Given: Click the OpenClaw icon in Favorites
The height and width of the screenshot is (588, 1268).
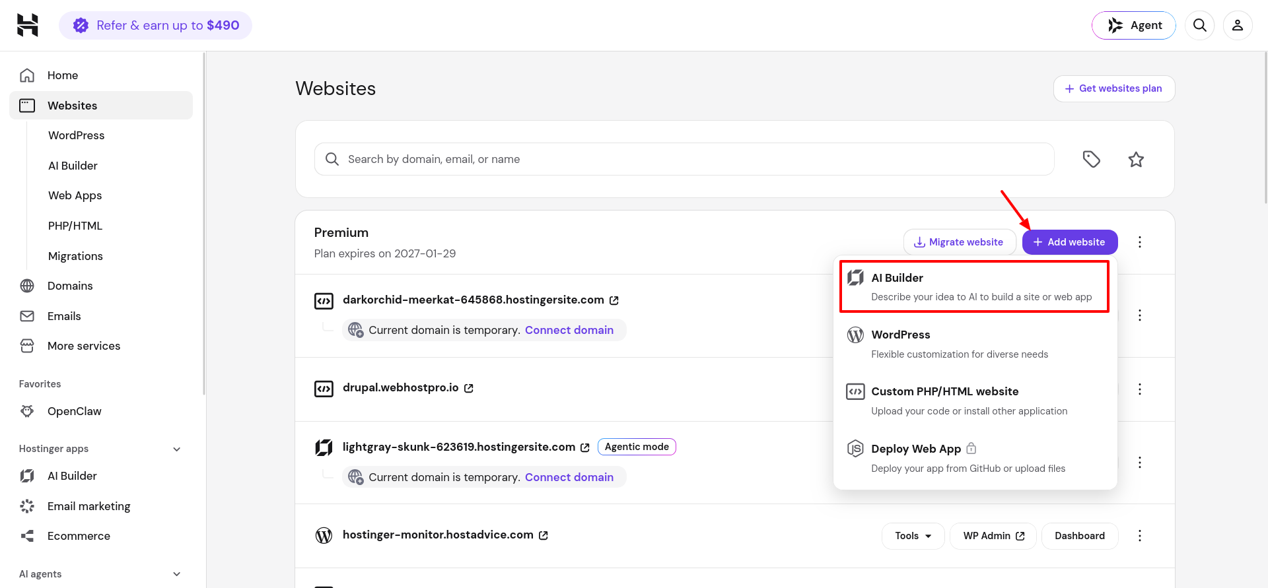Looking at the screenshot, I should pyautogui.click(x=27, y=411).
